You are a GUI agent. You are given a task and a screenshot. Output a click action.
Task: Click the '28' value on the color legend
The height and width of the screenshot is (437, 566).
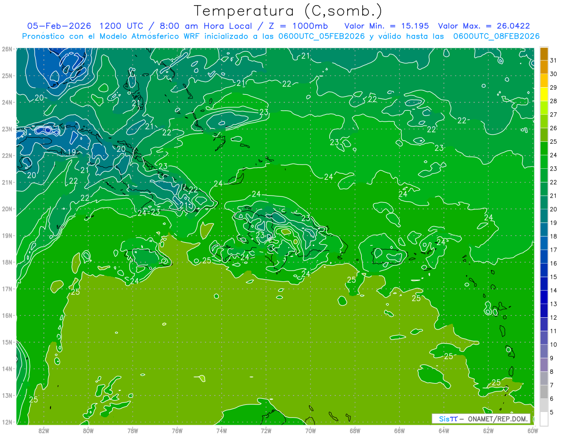click(x=553, y=101)
